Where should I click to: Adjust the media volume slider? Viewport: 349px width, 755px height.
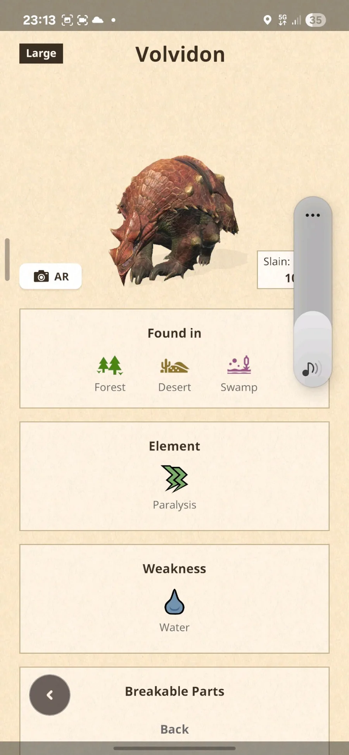pos(313,292)
